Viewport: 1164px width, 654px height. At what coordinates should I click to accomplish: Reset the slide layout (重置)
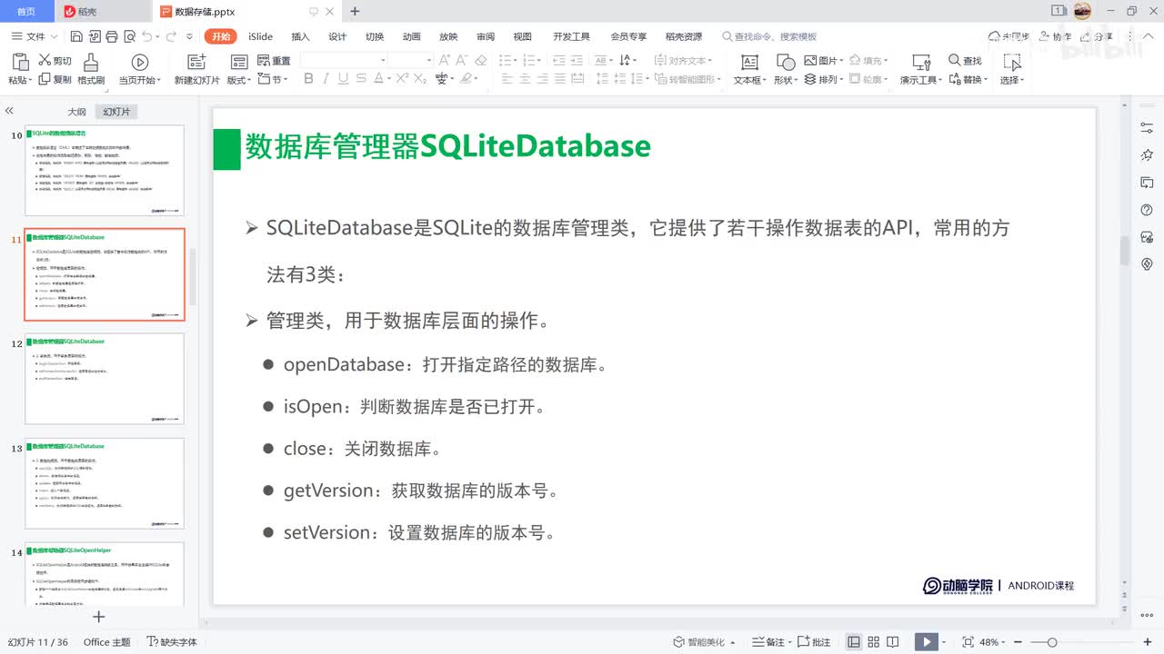tap(274, 61)
